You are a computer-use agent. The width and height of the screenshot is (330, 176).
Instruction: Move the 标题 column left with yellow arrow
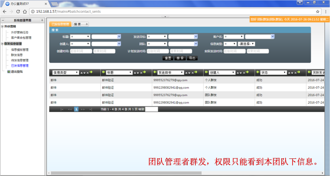click(103, 72)
